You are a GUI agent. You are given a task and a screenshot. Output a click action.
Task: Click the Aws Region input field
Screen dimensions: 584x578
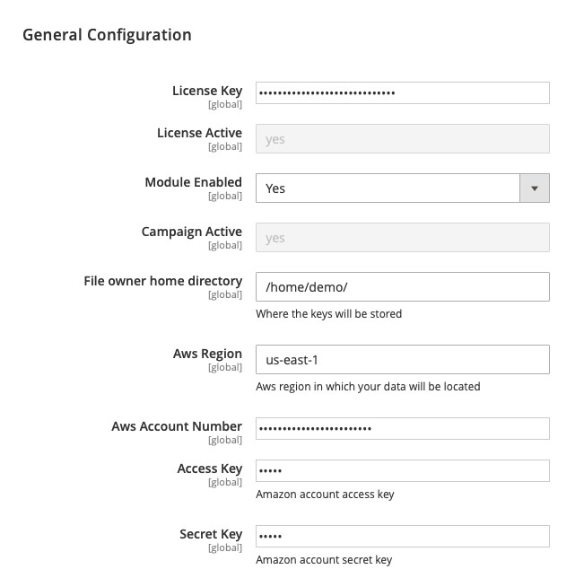point(402,360)
